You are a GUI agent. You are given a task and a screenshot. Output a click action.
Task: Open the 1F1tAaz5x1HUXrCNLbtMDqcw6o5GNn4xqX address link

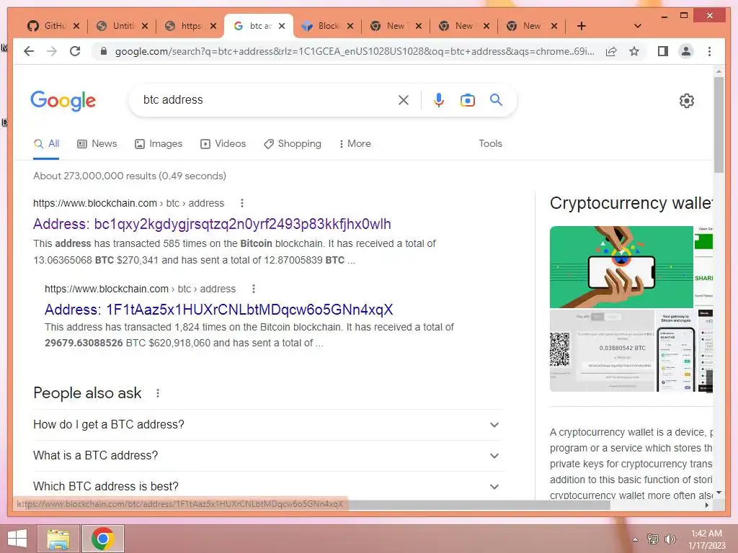tap(218, 310)
